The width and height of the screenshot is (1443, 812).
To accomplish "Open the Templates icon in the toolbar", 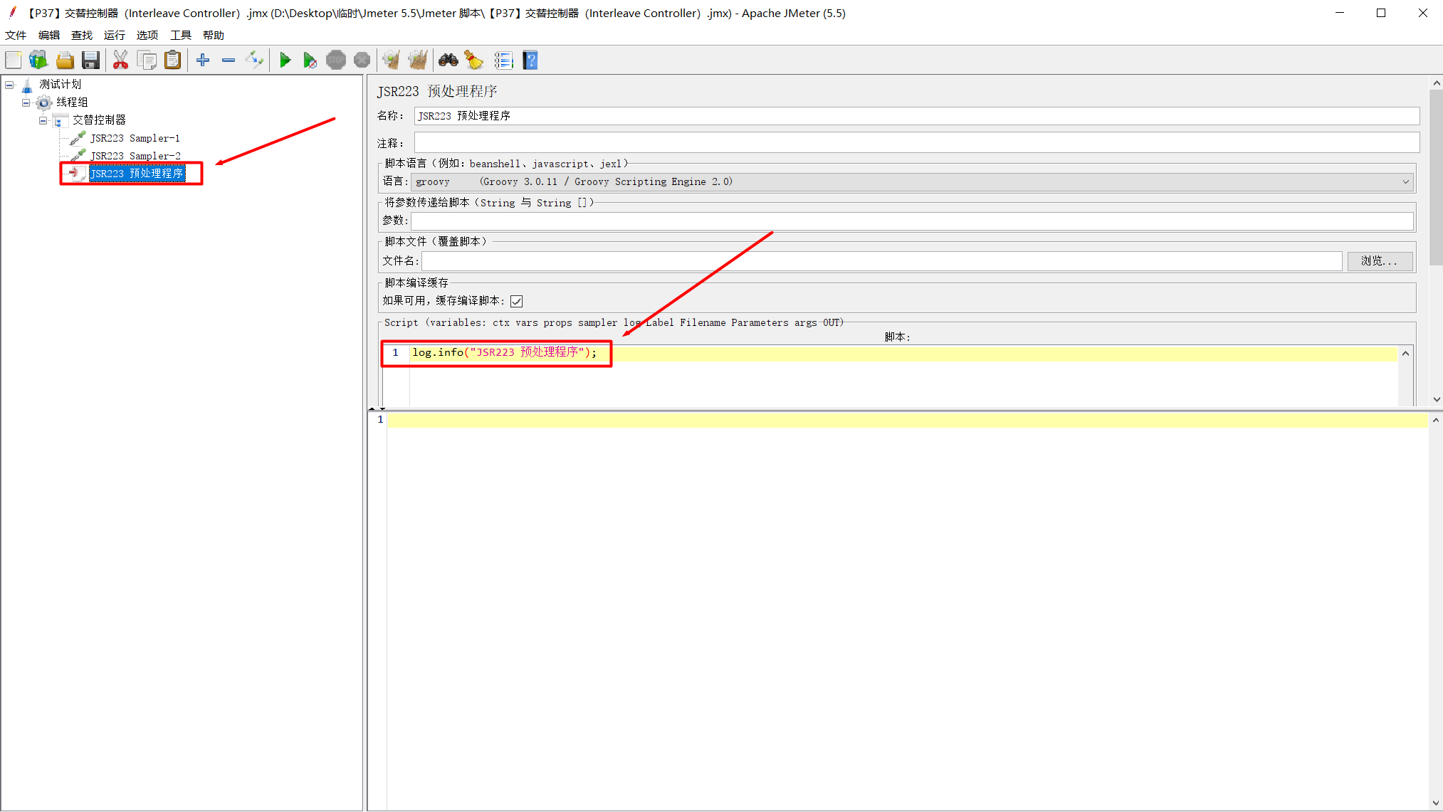I will click(38, 60).
